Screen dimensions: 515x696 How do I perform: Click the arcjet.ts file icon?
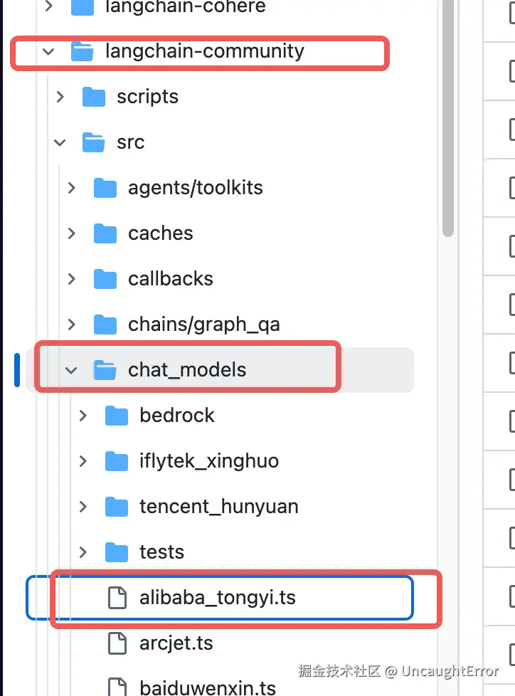[117, 643]
